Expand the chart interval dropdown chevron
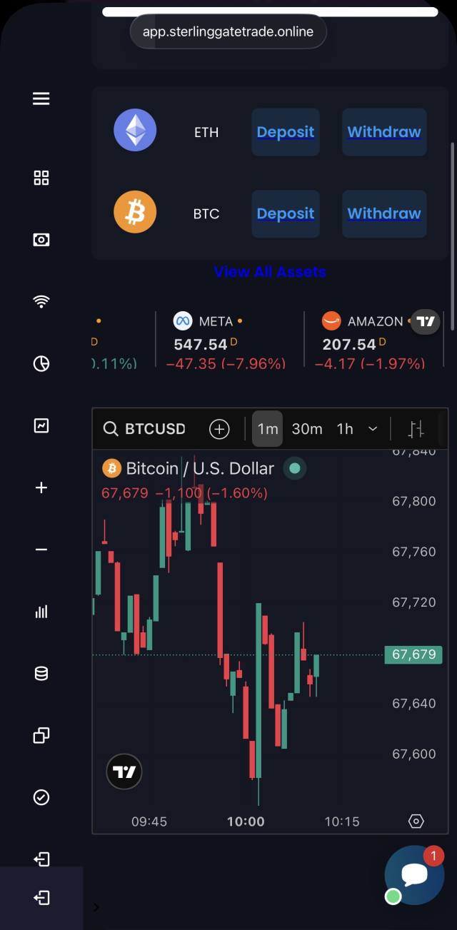457x930 pixels. pyautogui.click(x=373, y=429)
